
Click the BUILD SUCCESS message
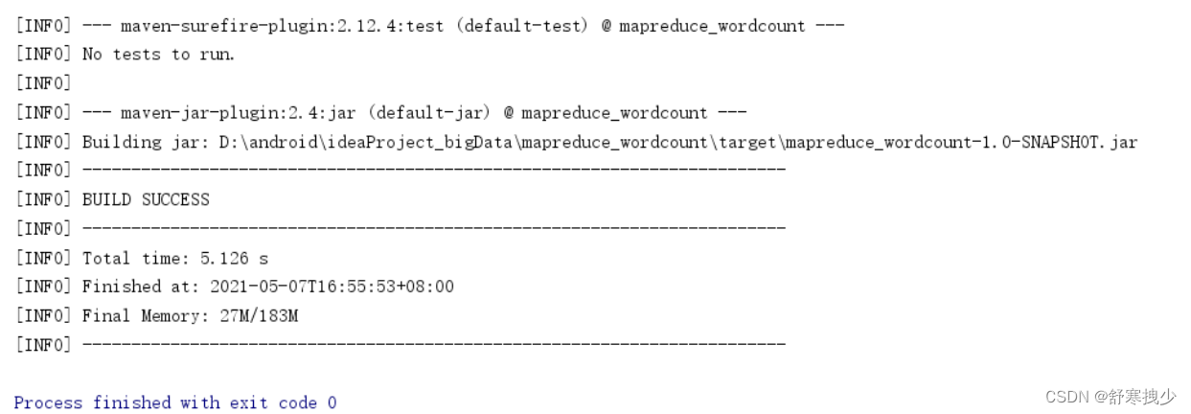point(146,199)
